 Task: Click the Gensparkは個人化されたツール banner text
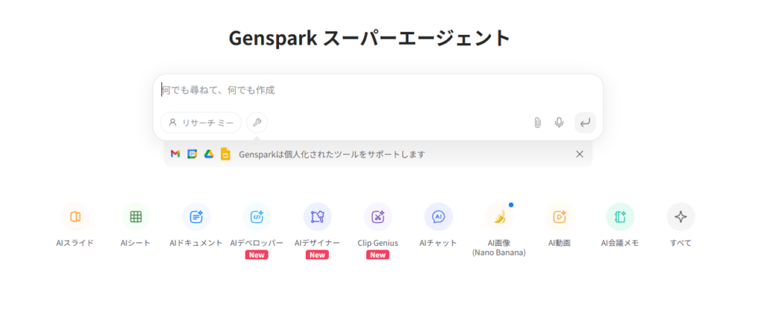[x=332, y=155]
